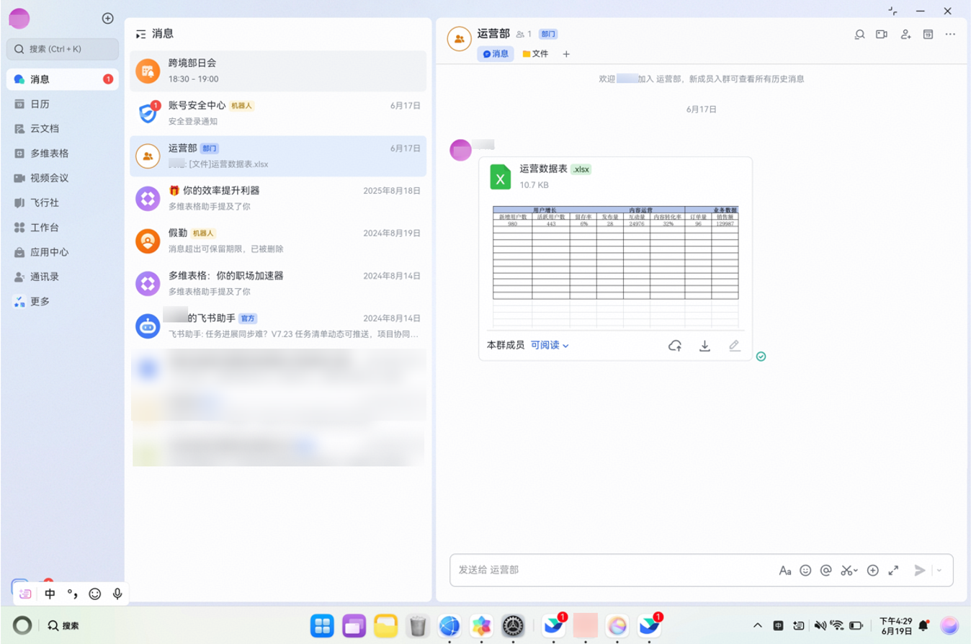This screenshot has height=644, width=971.
Task: Open 日历 in the left sidebar
Action: pos(63,104)
